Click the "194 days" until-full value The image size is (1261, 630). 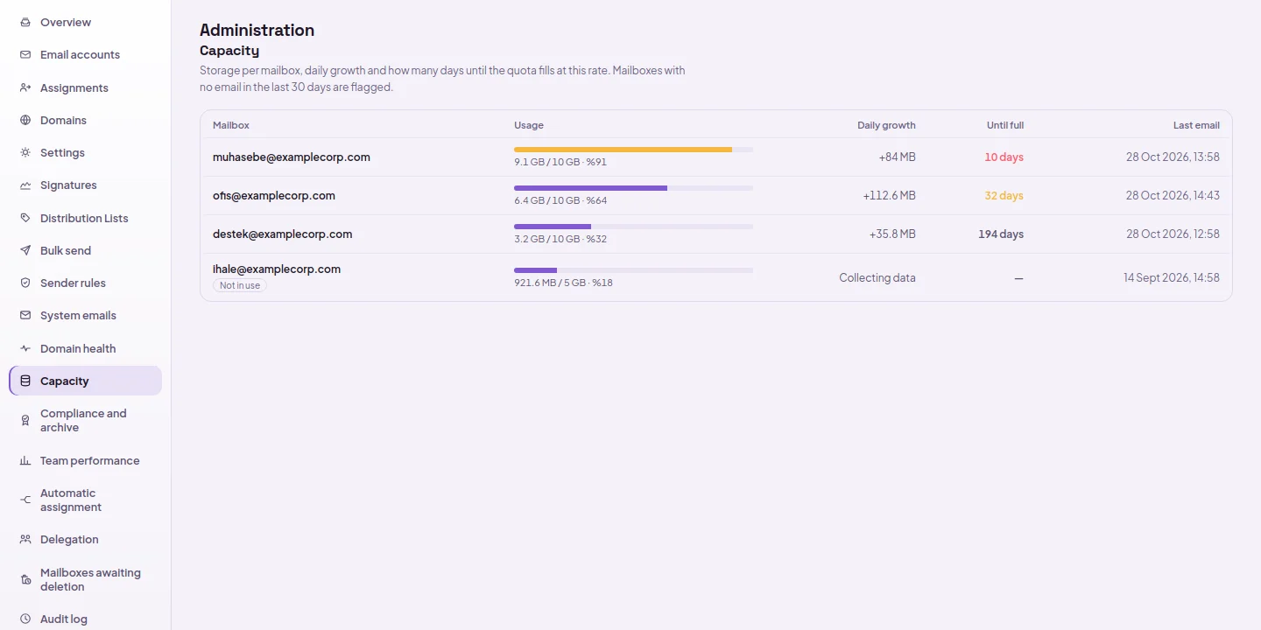(1001, 234)
